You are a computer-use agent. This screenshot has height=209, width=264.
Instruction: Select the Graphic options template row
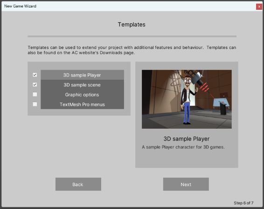coord(82,95)
